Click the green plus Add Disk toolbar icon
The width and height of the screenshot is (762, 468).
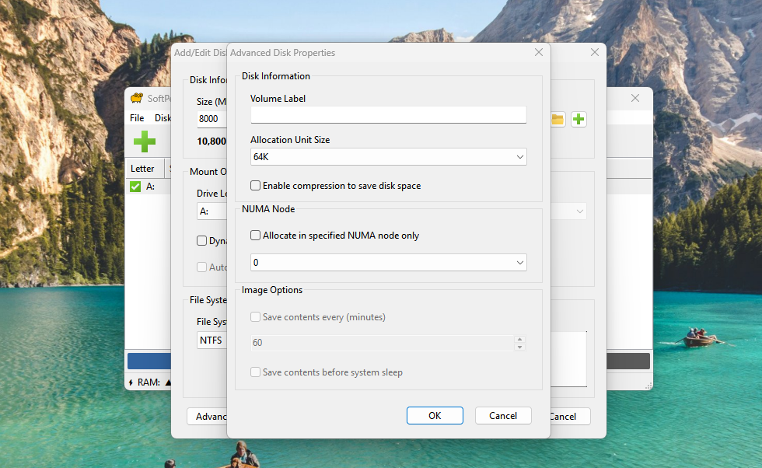145,141
